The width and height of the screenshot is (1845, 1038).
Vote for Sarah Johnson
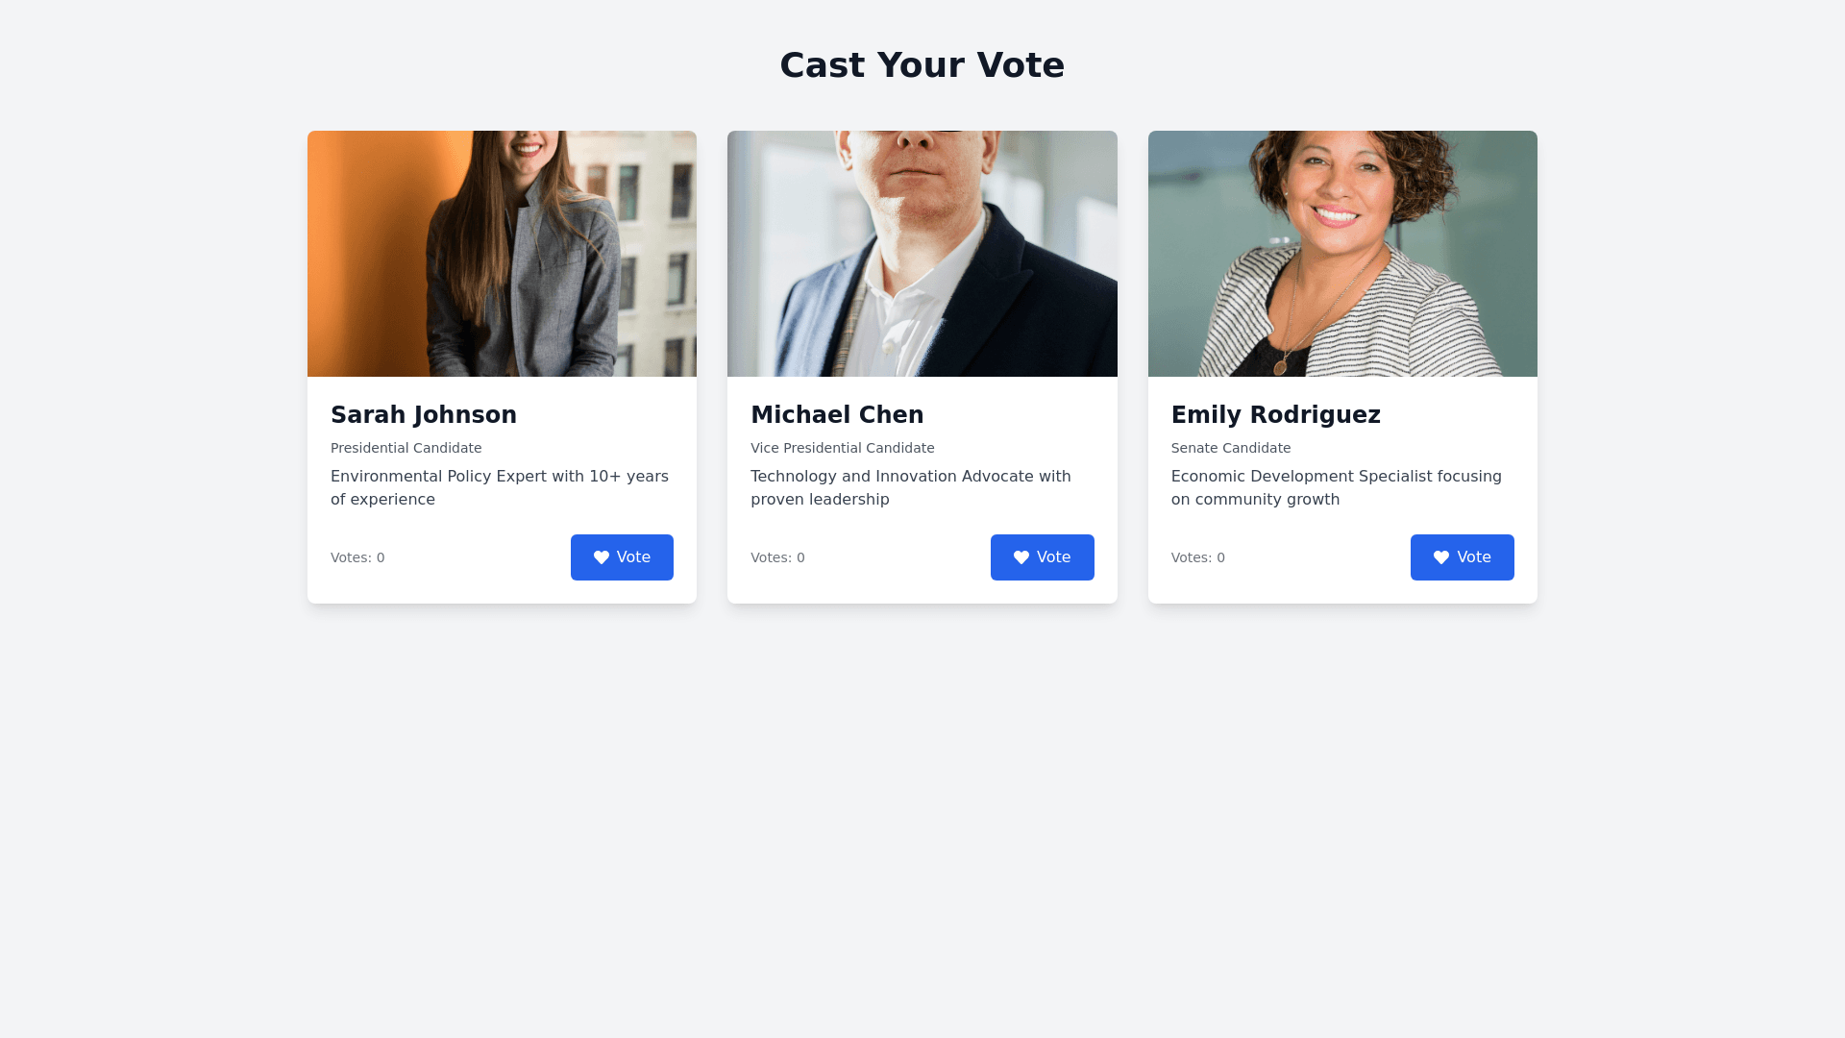click(x=622, y=557)
